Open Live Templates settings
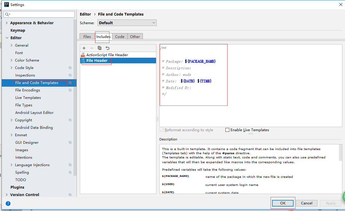This screenshot has width=345, height=211. tap(28, 98)
